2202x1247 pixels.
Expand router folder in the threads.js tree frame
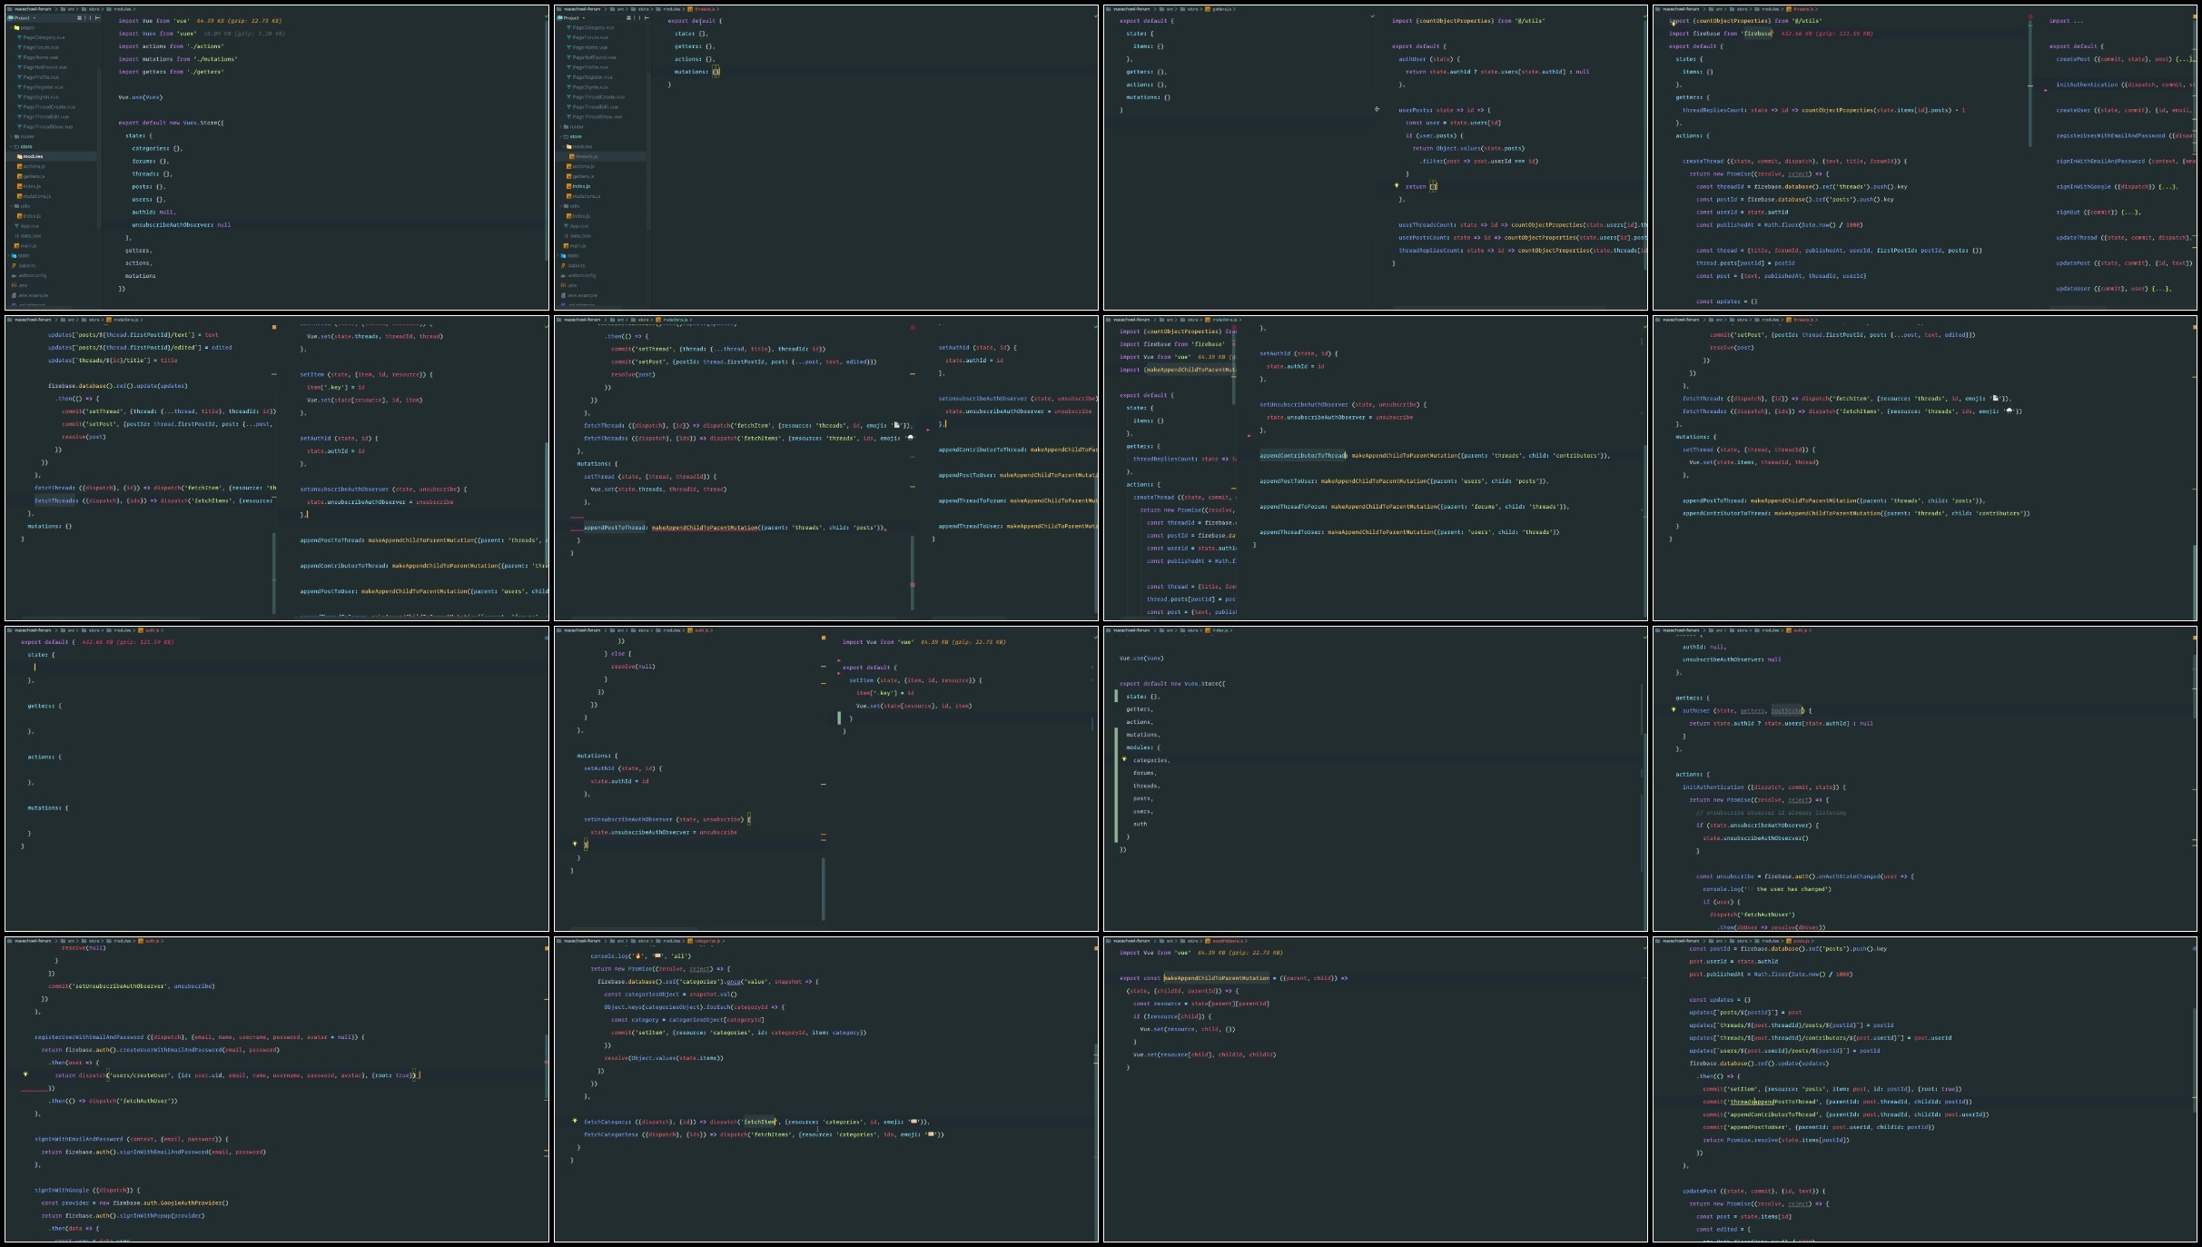click(560, 126)
